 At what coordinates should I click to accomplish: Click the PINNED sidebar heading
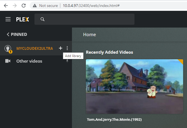pyautogui.click(x=19, y=35)
